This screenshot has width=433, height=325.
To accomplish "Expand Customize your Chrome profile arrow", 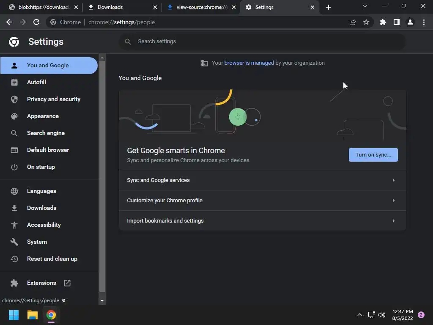I will (394, 200).
